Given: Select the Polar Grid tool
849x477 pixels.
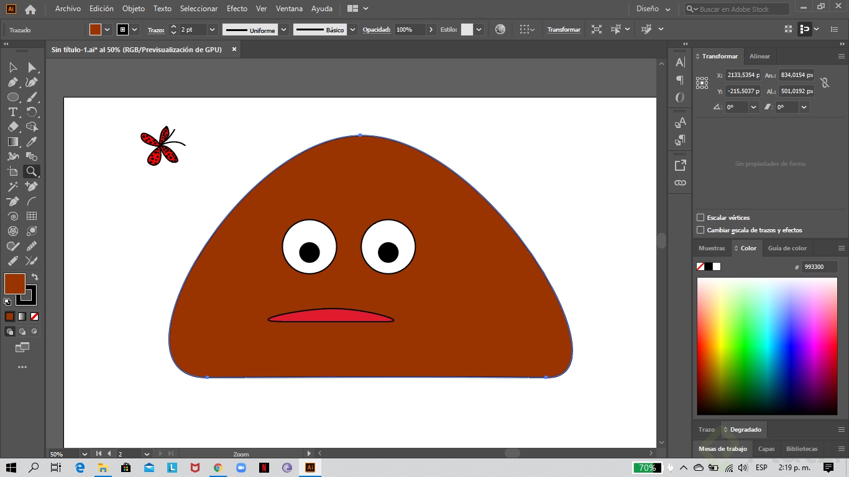Looking at the screenshot, I should [13, 231].
